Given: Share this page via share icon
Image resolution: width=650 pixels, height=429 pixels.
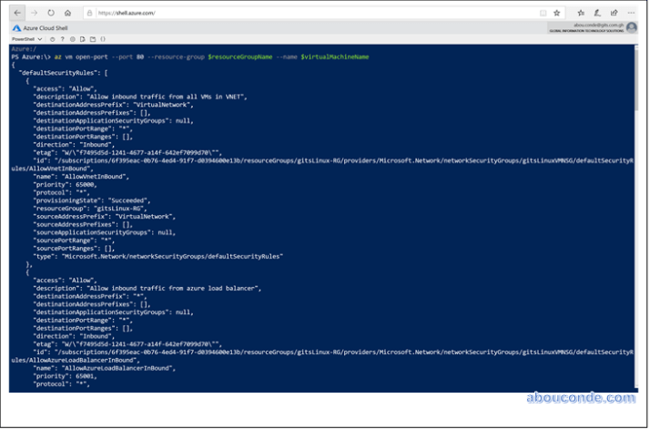Looking at the screenshot, I should [x=614, y=13].
